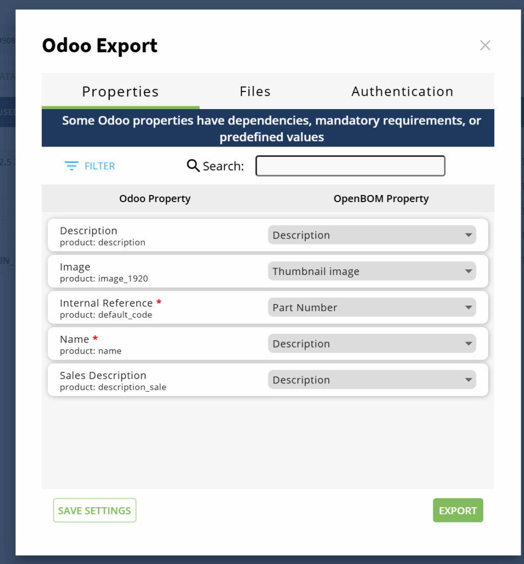This screenshot has width=524, height=564.
Task: Click the Save Settings button
Action: pos(94,511)
